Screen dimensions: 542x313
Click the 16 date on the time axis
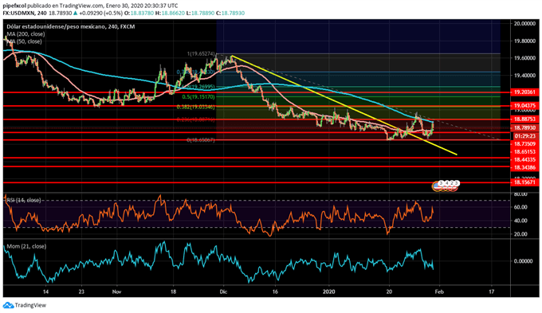pyautogui.click(x=275, y=292)
